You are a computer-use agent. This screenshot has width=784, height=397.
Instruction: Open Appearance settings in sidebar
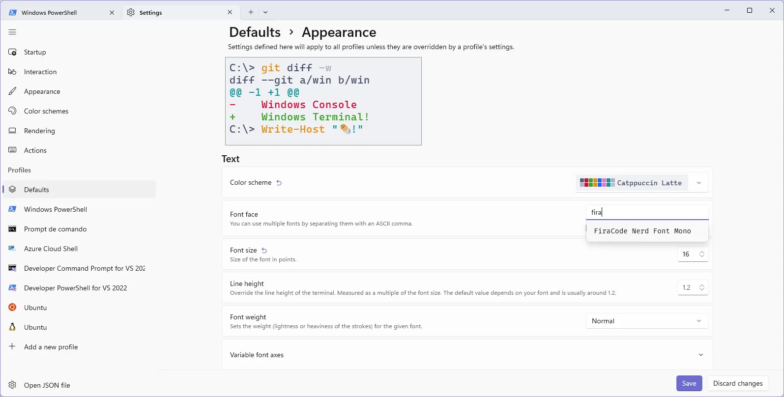pos(79,91)
